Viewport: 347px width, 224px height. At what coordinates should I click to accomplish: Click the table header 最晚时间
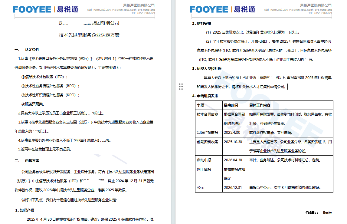pos(231,105)
